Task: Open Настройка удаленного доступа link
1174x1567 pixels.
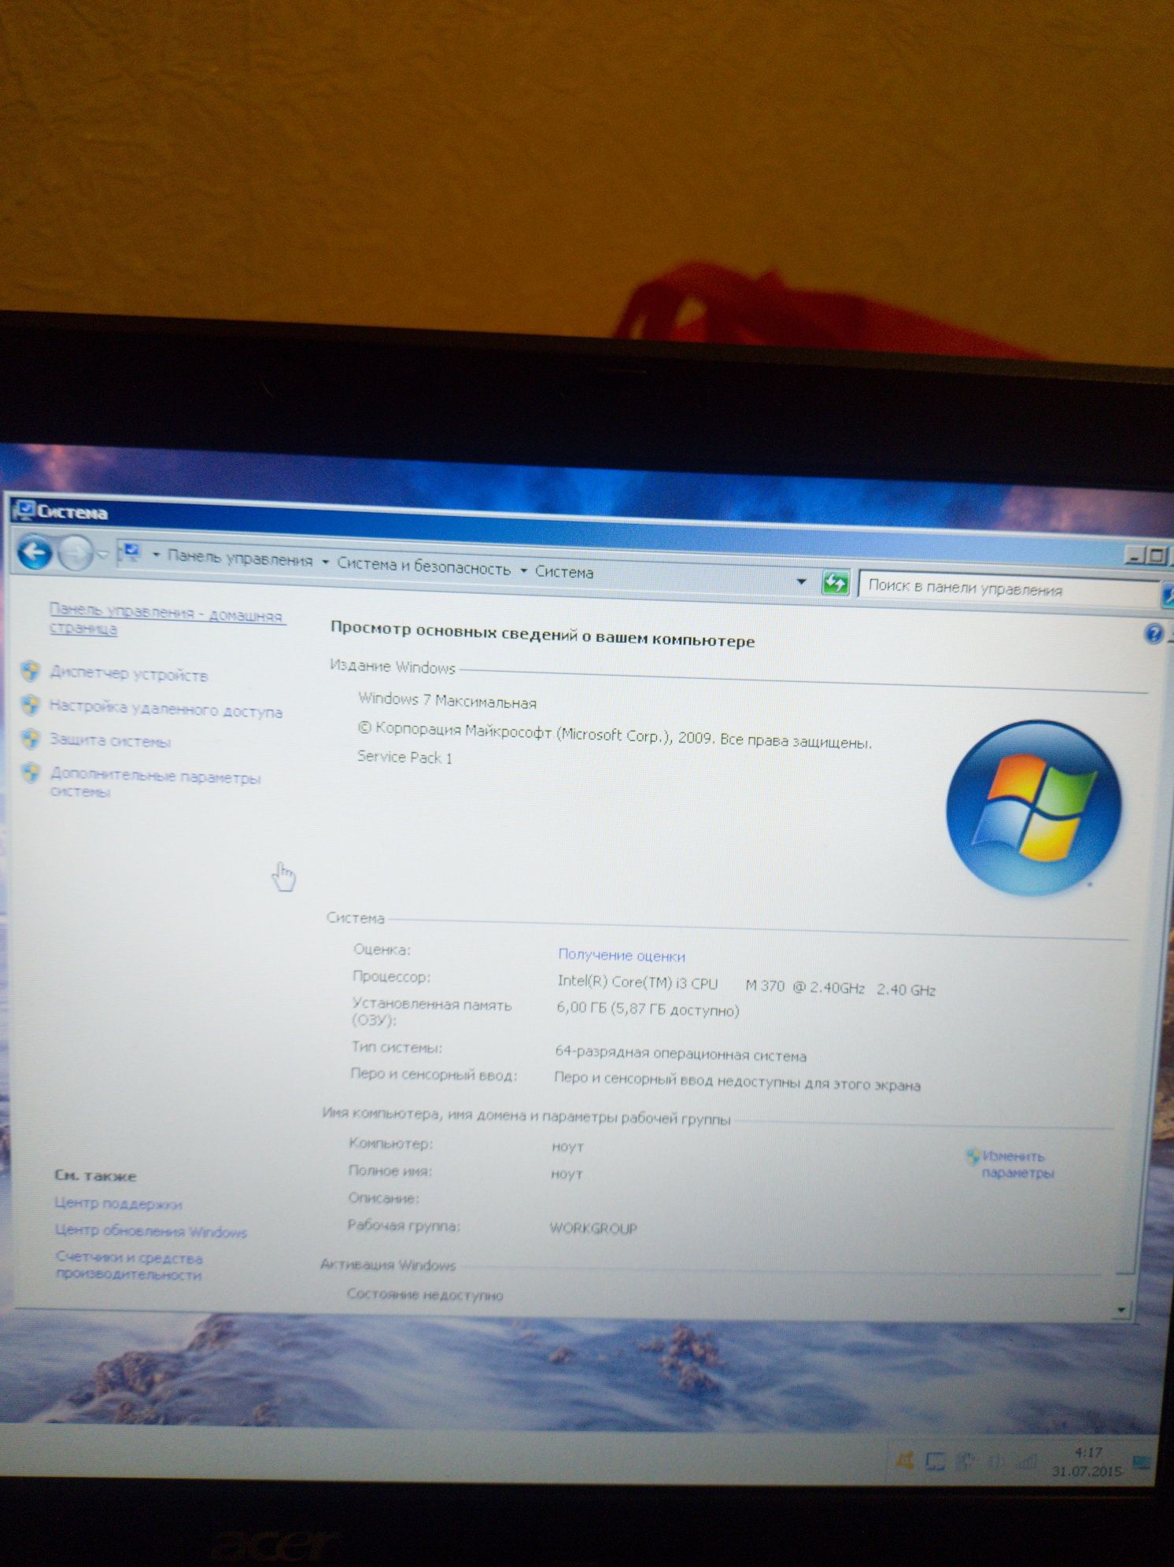Action: 166,708
